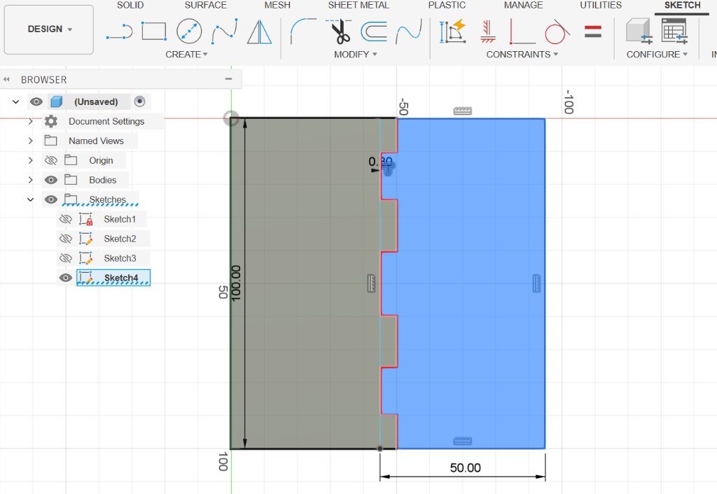This screenshot has height=494, width=717.
Task: Select the Modify spline curve icon
Action: pyautogui.click(x=408, y=31)
